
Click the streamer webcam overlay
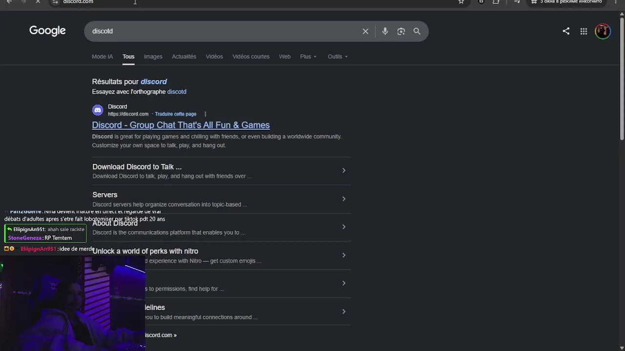(x=72, y=303)
